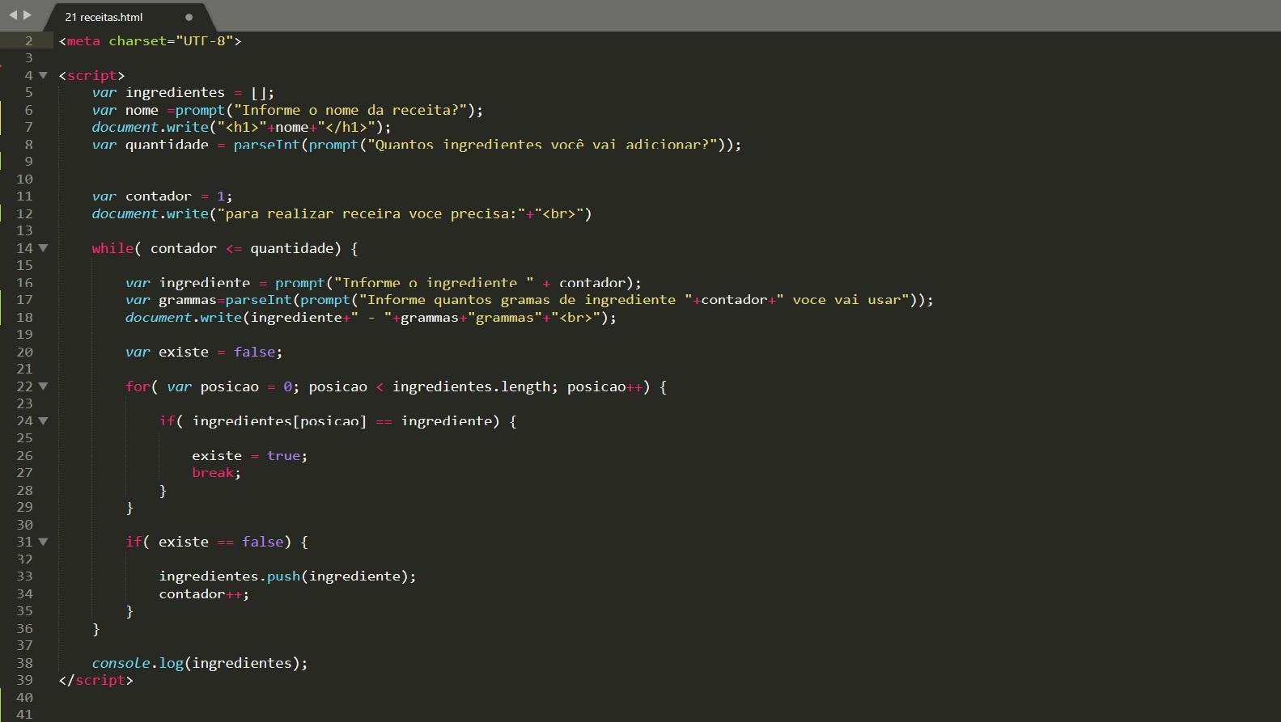Click closing brace on line 36
This screenshot has height=722, width=1281.
(95, 628)
